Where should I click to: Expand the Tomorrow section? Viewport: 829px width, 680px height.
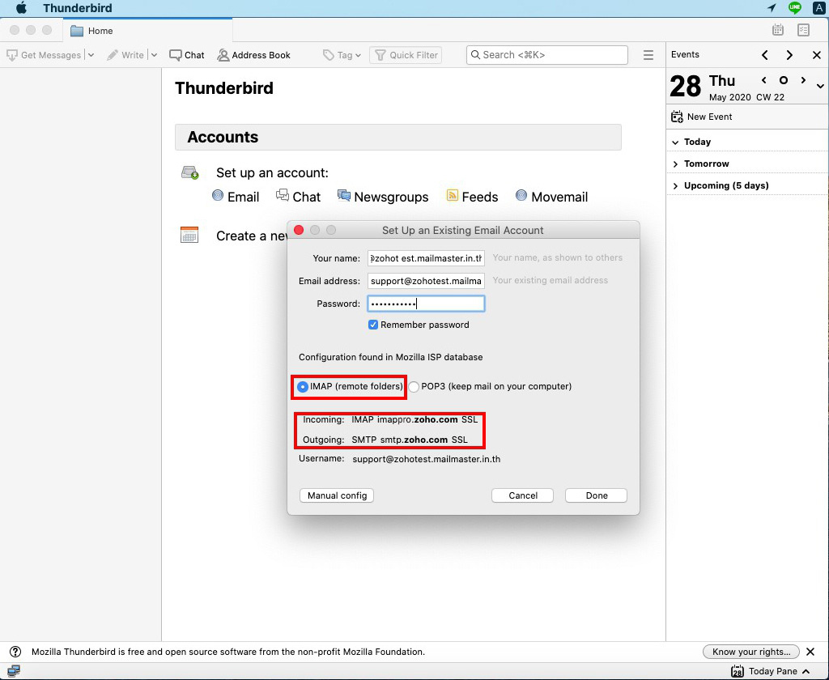[x=675, y=164]
